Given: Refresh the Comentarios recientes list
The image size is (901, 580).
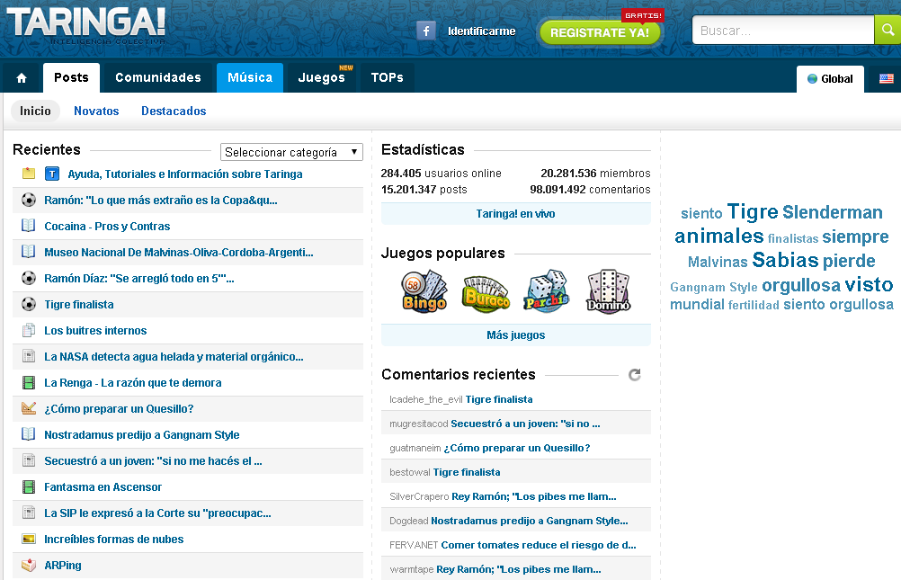Looking at the screenshot, I should pos(634,375).
